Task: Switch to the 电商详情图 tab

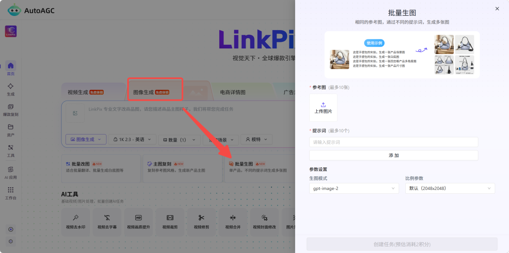Action: coord(233,92)
